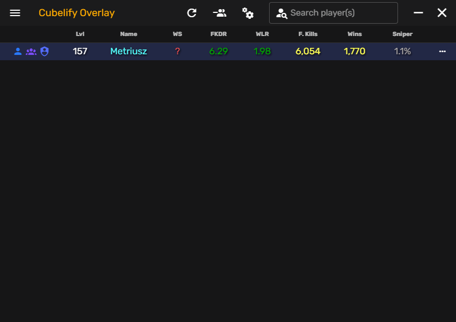The width and height of the screenshot is (456, 322).
Task: Click the blue person icon beside Metriusz
Action: click(x=18, y=52)
